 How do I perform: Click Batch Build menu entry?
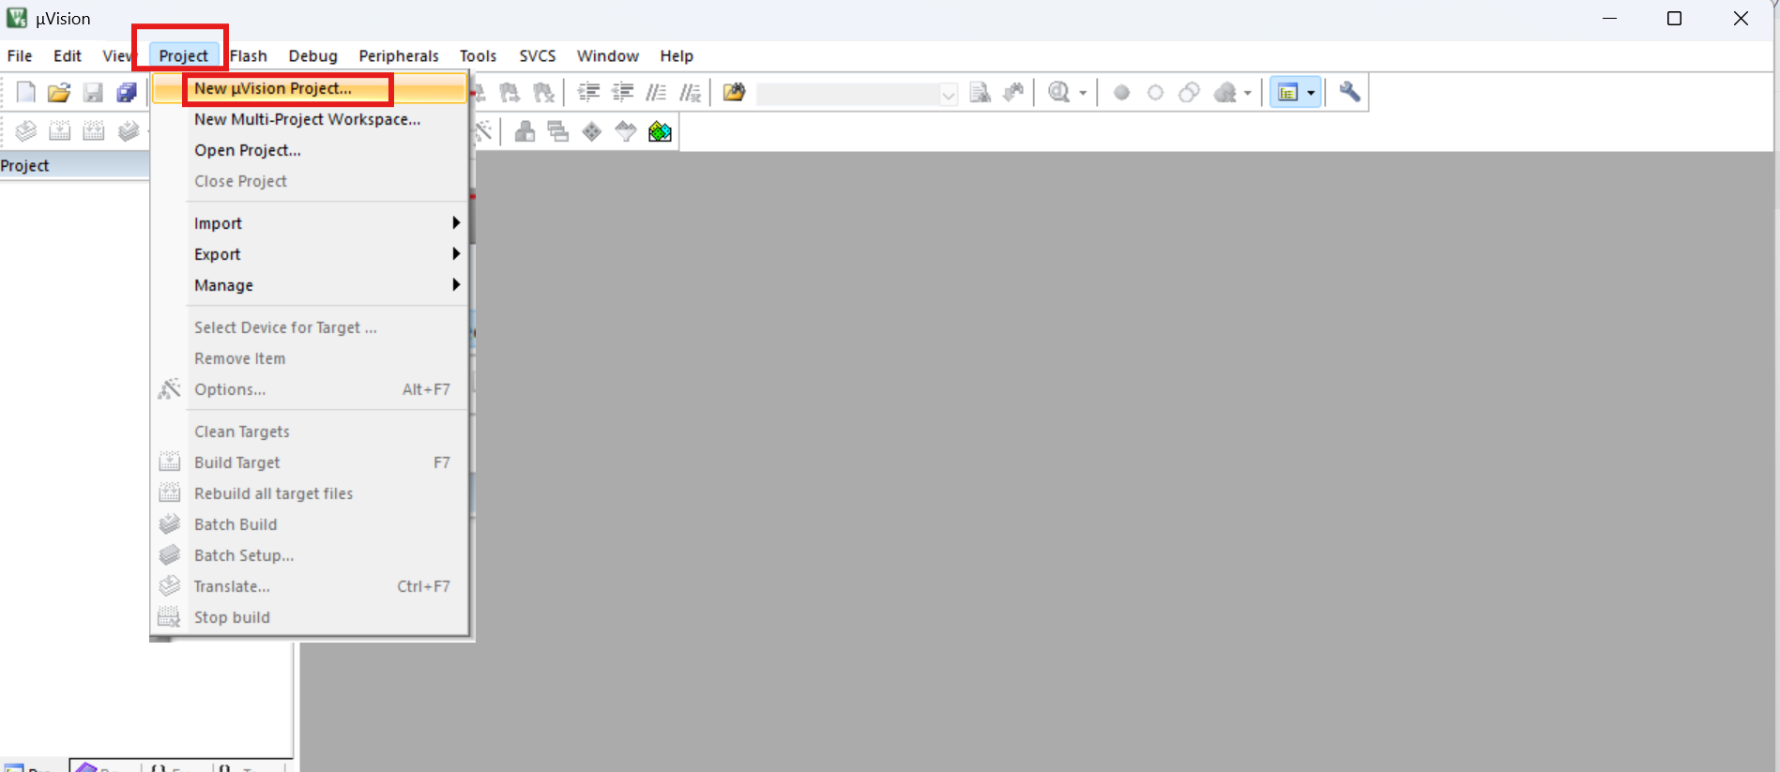coord(311,524)
